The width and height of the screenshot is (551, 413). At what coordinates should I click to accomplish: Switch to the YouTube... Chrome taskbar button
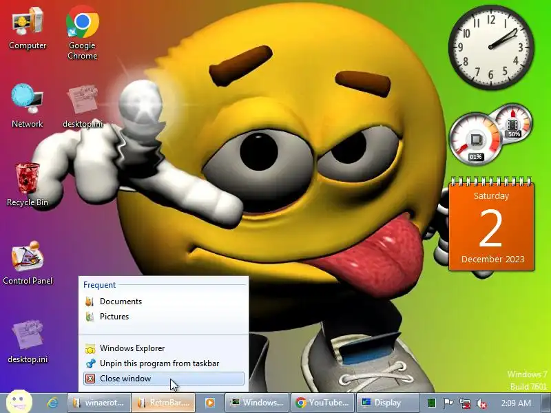coord(322,403)
